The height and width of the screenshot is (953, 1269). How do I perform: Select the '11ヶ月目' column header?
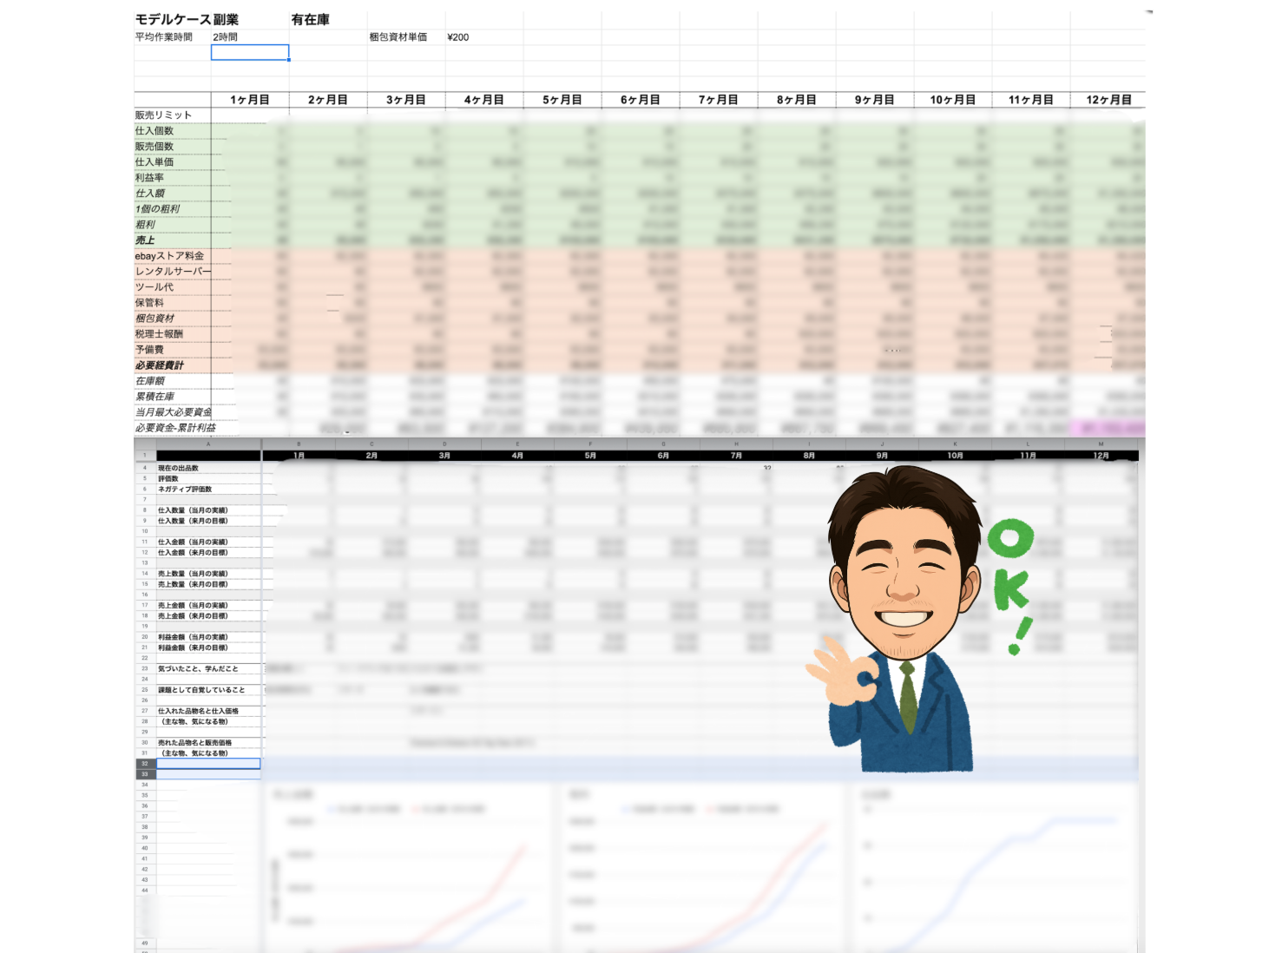[x=1031, y=100]
